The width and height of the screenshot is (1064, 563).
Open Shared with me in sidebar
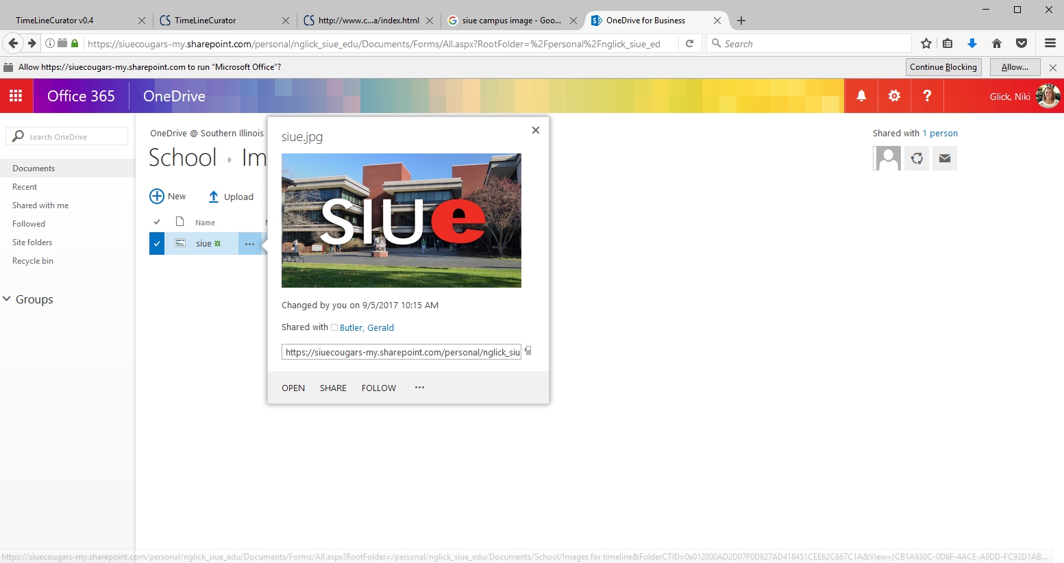pyautogui.click(x=40, y=205)
